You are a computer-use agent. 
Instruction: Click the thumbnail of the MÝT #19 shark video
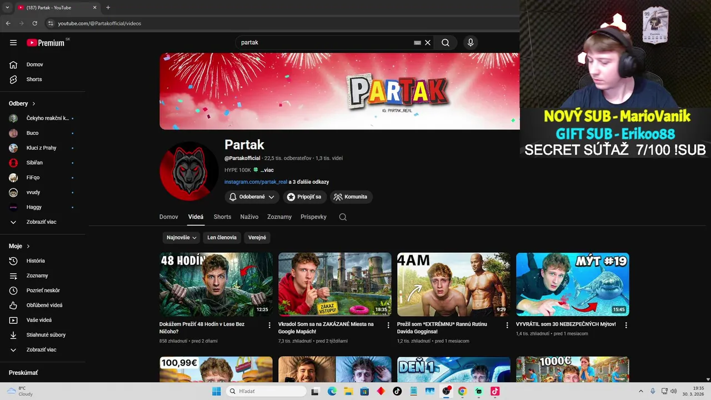click(x=573, y=284)
